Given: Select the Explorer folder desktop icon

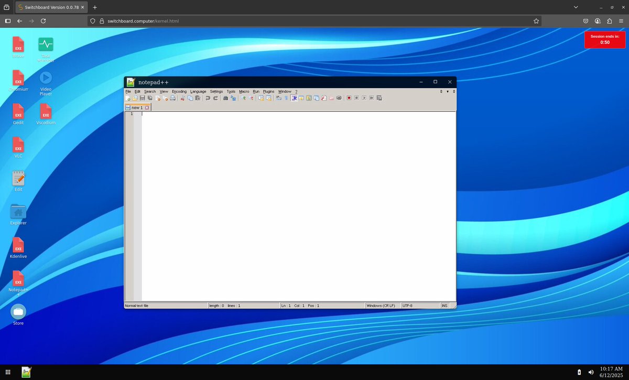Looking at the screenshot, I should coord(18,214).
